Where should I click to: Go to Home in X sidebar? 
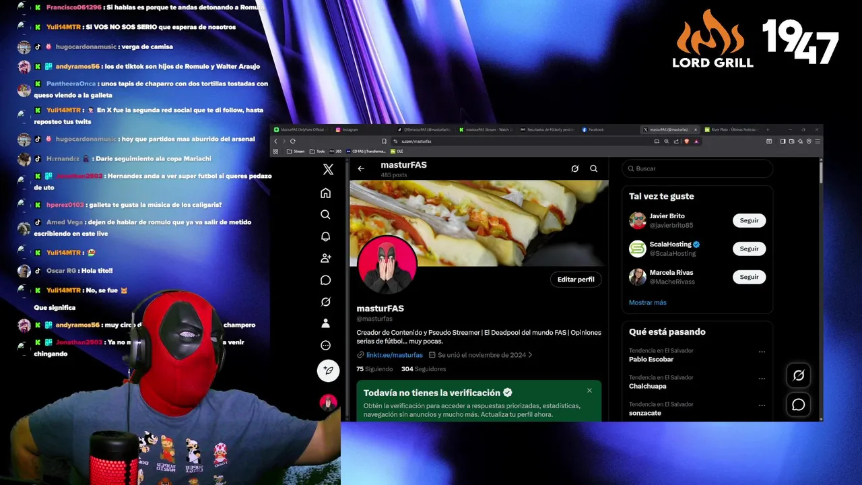325,193
